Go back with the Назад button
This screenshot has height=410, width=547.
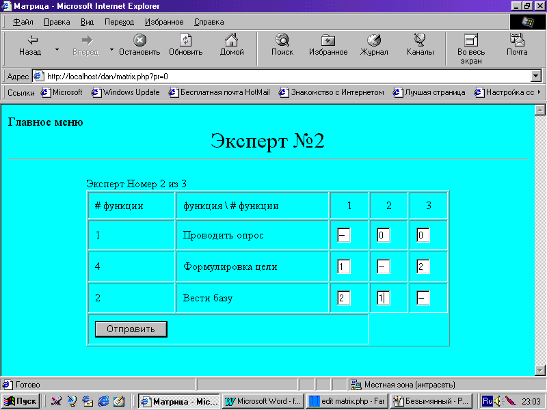30,46
